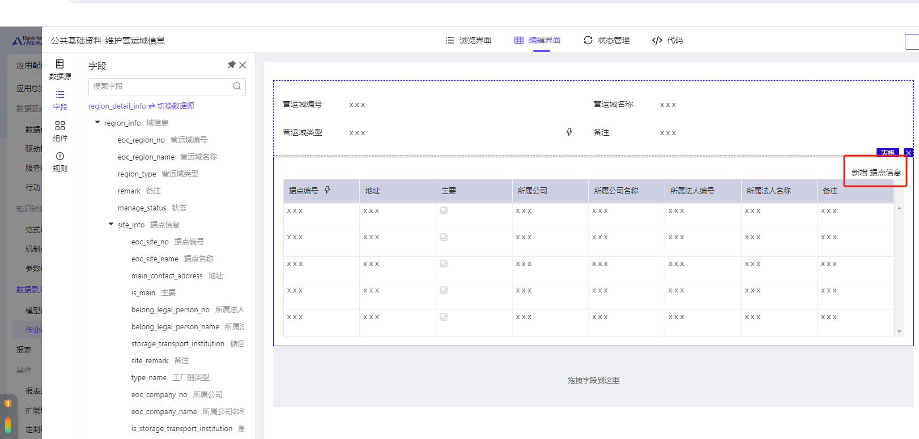
Task: Select belong_legal_person_no field
Action: coord(188,309)
